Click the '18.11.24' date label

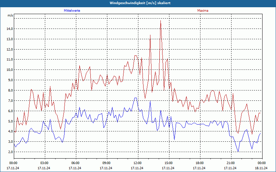click(261, 168)
